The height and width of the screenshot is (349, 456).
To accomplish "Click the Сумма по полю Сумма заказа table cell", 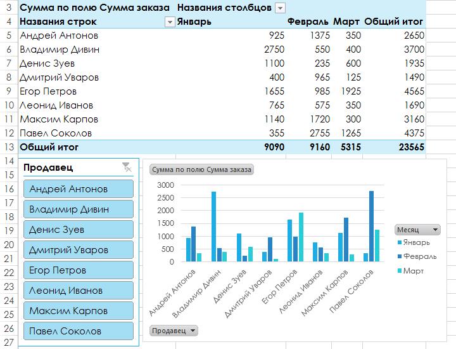I will pyautogui.click(x=97, y=8).
